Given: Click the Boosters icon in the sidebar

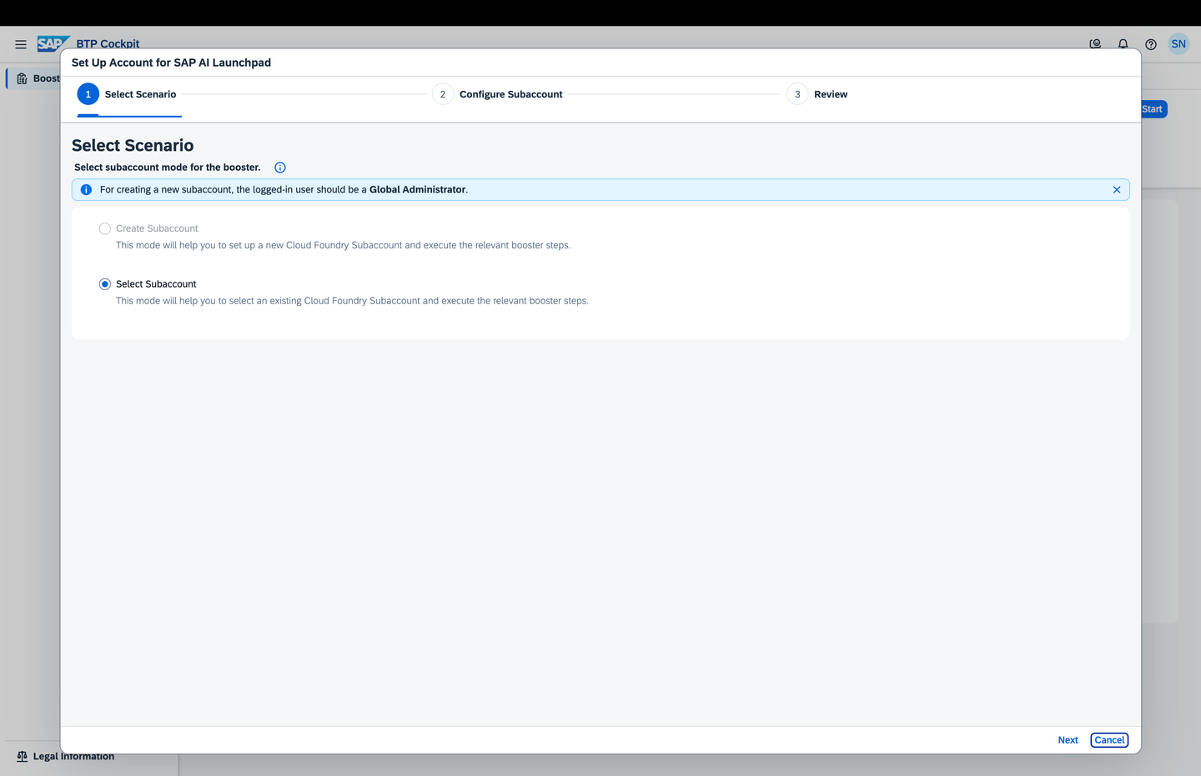Looking at the screenshot, I should pyautogui.click(x=23, y=78).
